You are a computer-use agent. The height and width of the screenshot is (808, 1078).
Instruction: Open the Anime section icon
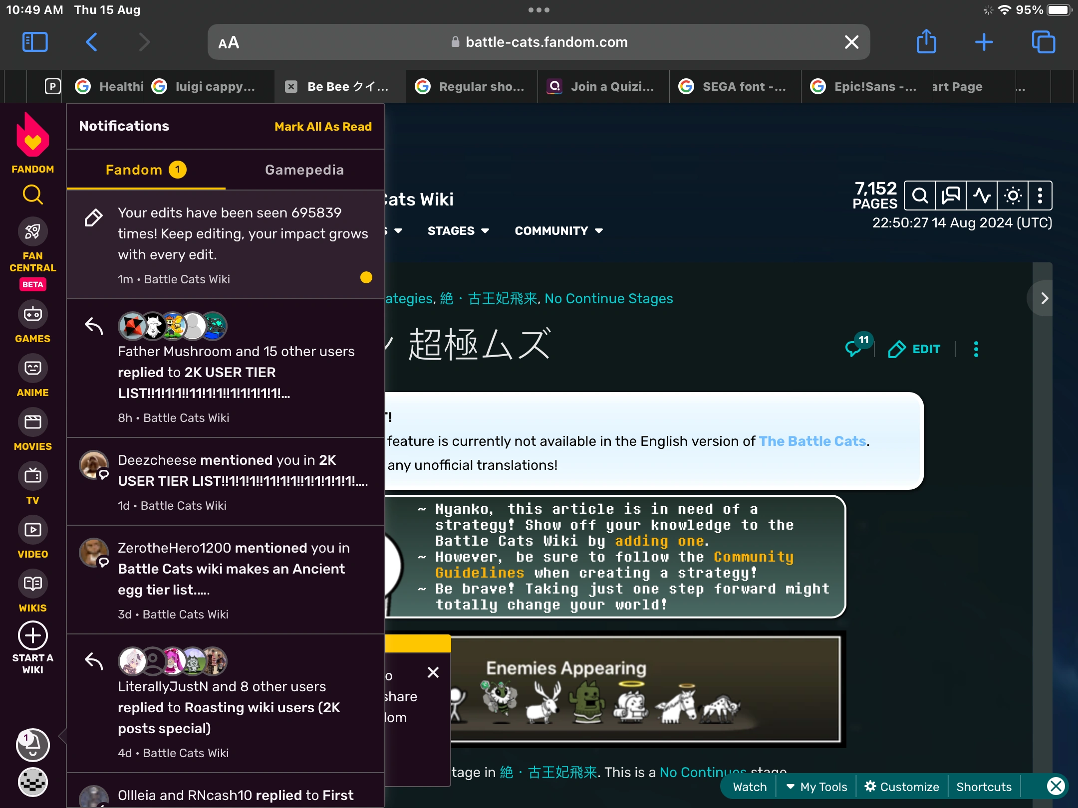point(32,368)
